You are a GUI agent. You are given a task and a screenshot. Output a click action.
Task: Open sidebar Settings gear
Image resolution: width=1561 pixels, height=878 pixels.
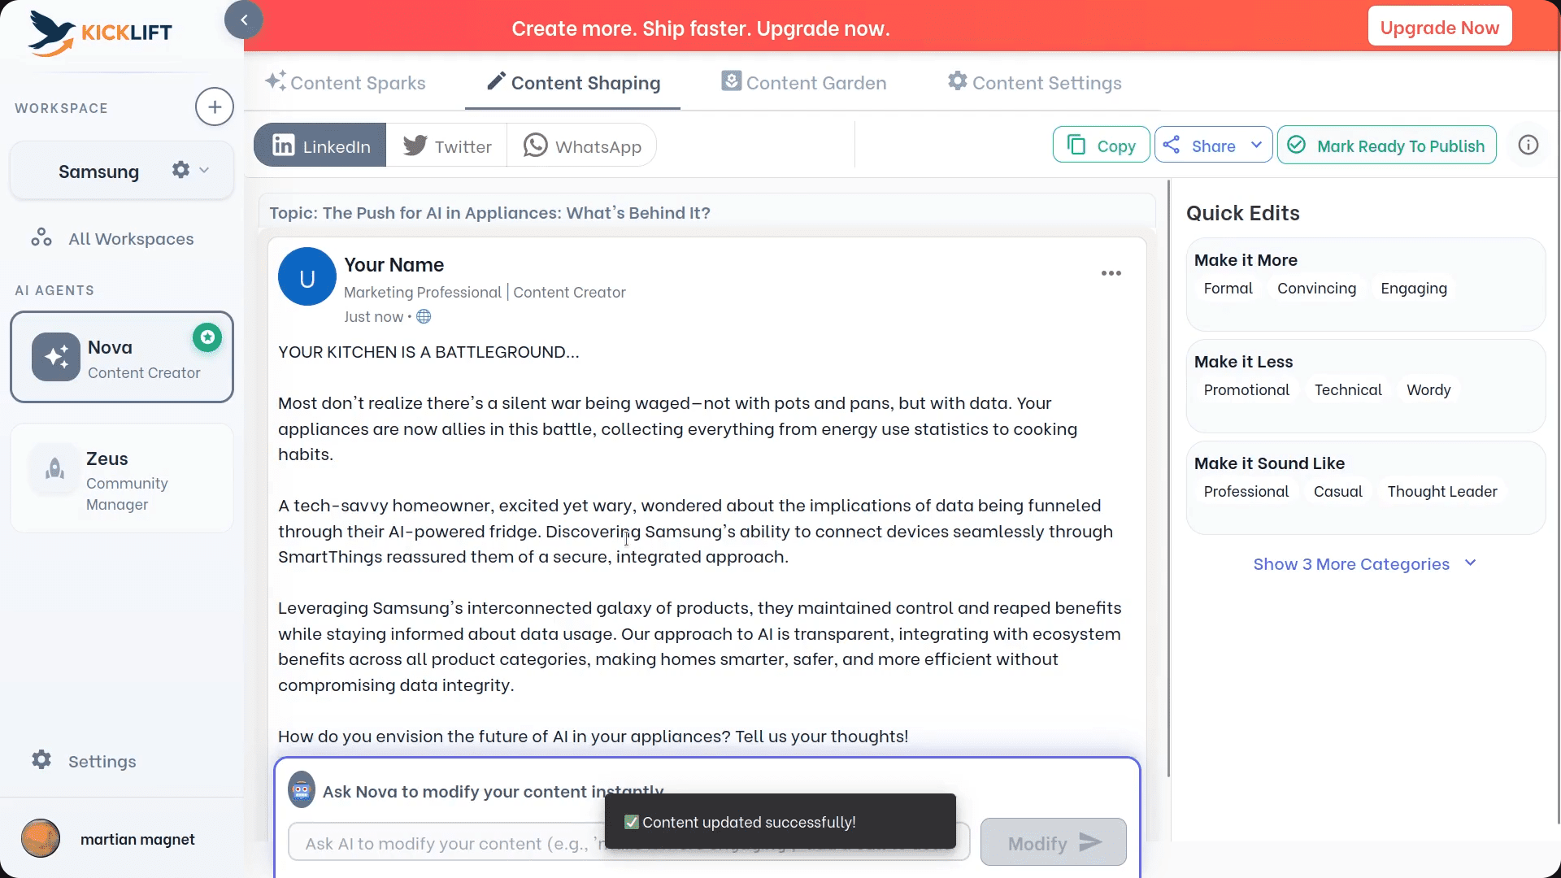coord(41,760)
